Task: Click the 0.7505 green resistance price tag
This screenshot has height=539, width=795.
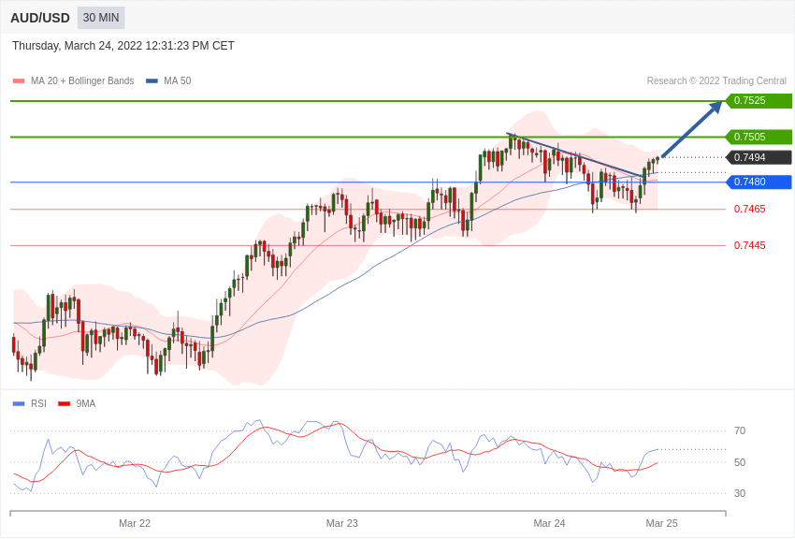Action: (x=759, y=137)
